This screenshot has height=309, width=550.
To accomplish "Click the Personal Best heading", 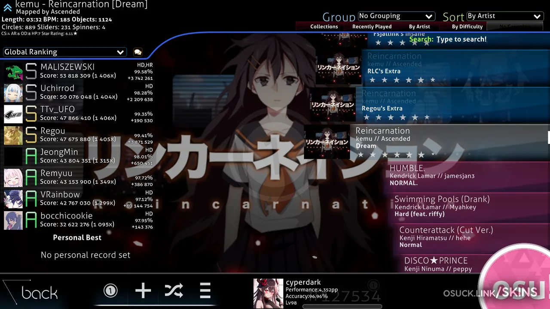I will click(77, 237).
